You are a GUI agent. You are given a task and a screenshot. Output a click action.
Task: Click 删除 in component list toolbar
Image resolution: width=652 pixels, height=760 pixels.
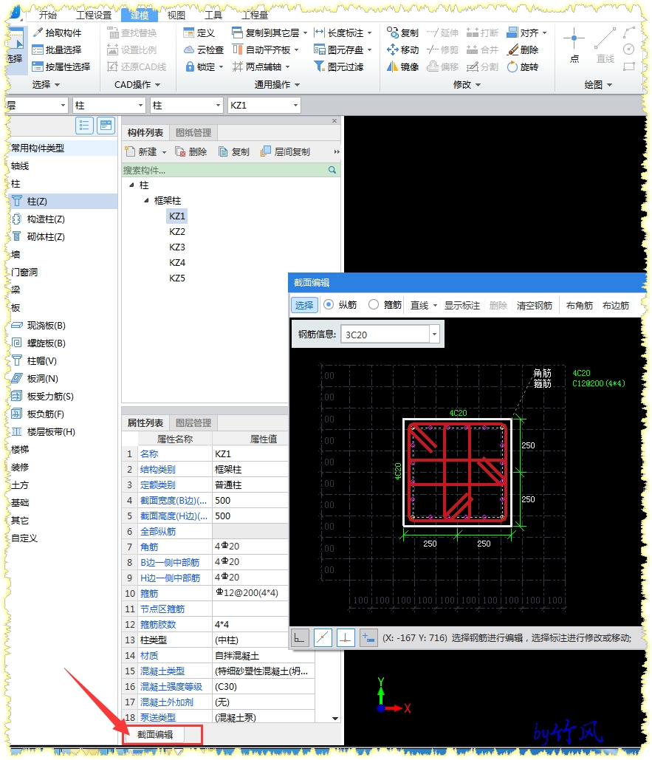191,151
